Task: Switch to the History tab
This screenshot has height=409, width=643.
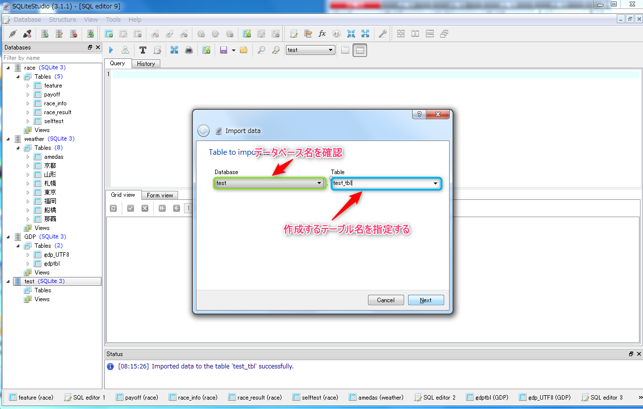Action: point(146,64)
